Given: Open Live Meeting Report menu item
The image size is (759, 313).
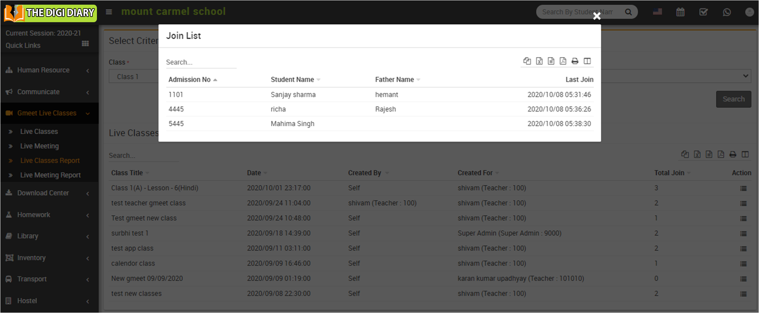Looking at the screenshot, I should coord(50,175).
